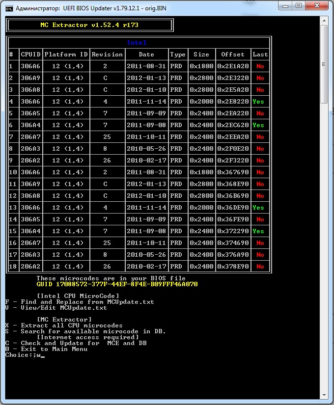
Task: Click the Platform ID column header
Action: [x=66, y=54]
